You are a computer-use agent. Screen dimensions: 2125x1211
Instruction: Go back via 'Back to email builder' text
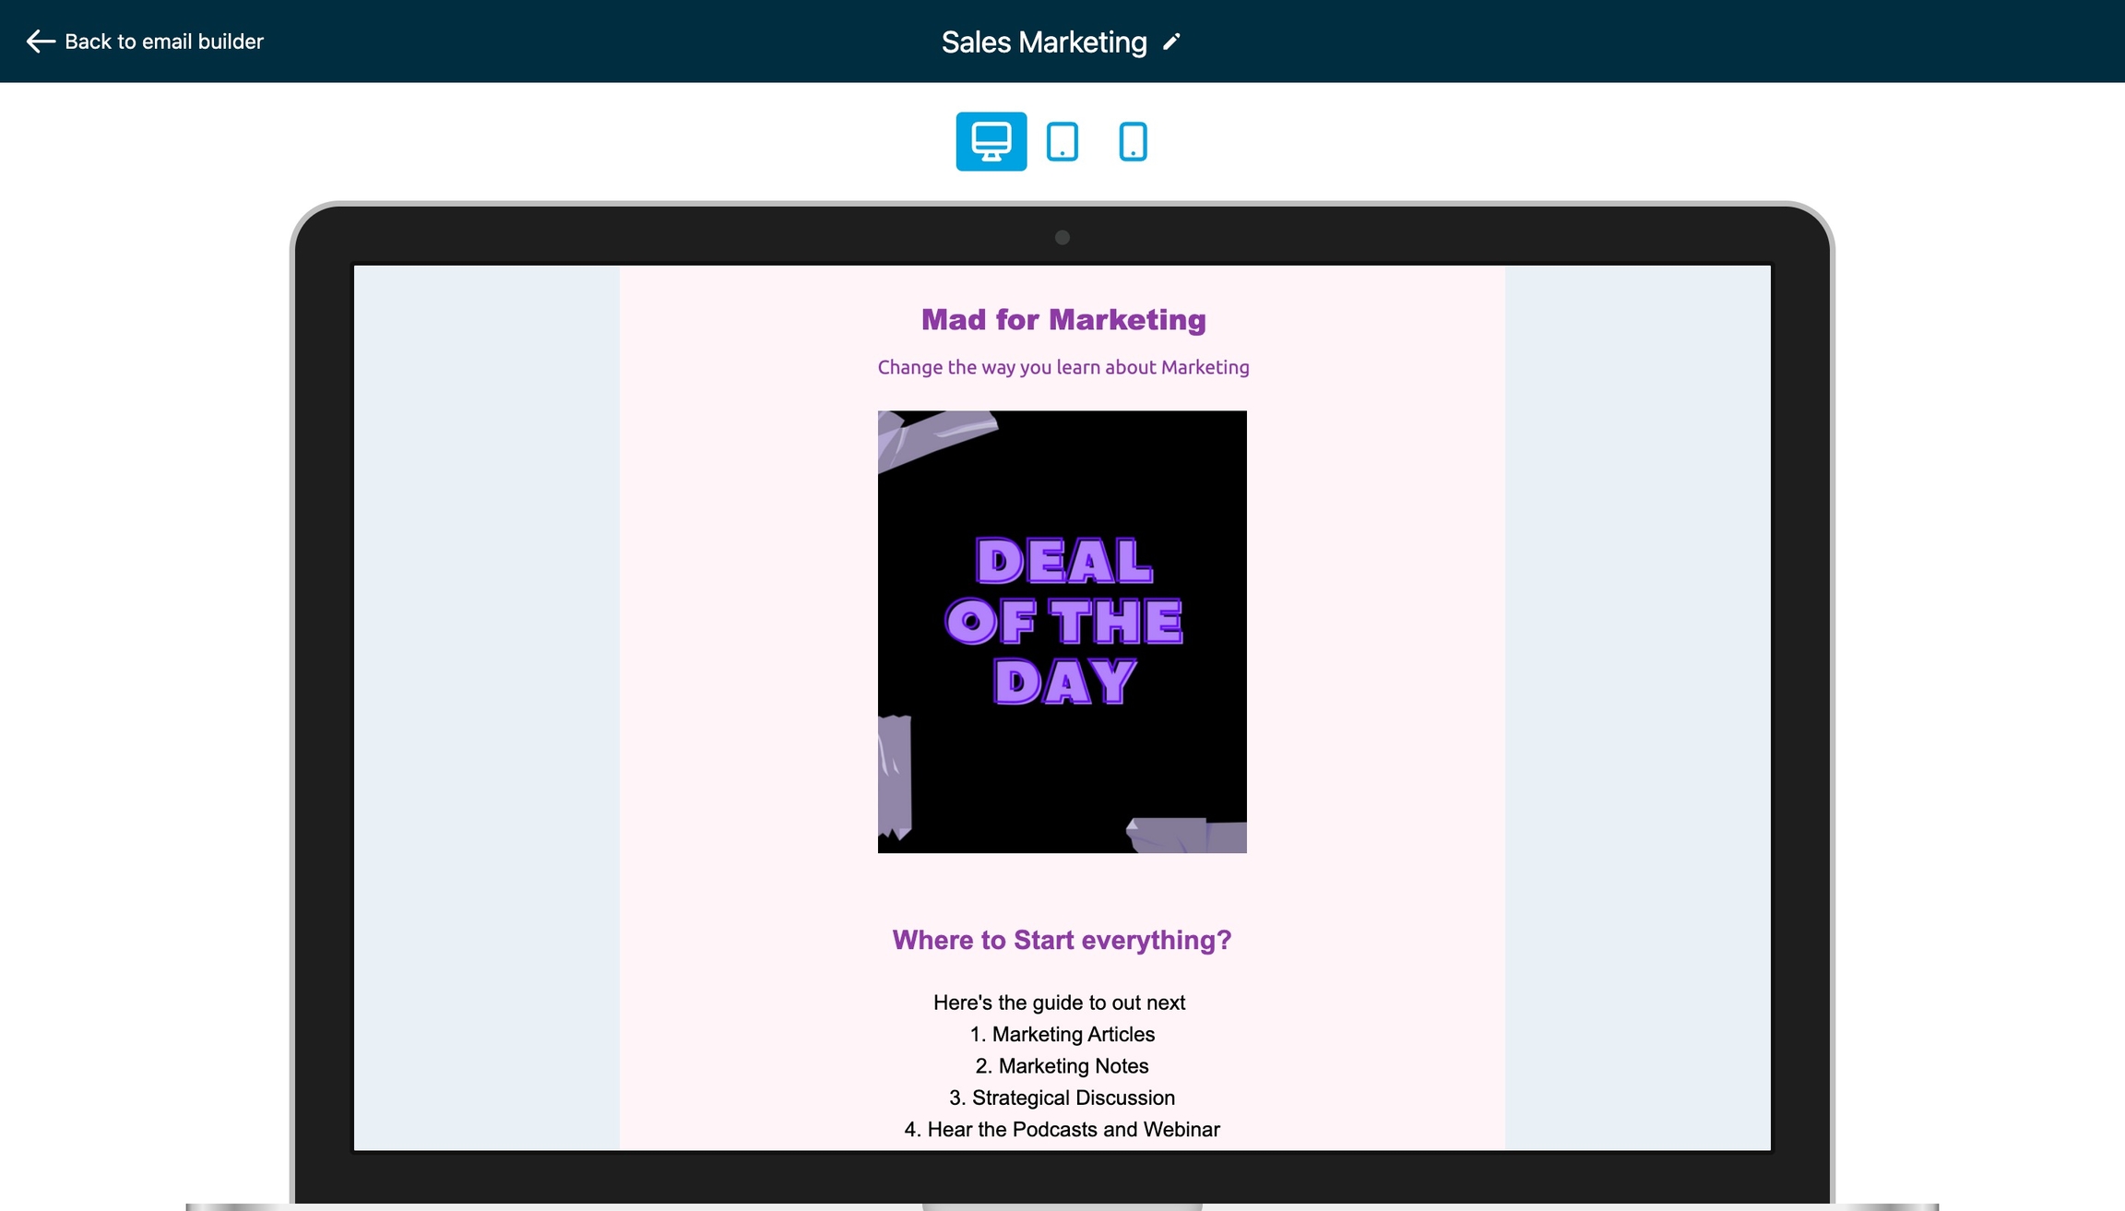pyautogui.click(x=164, y=42)
